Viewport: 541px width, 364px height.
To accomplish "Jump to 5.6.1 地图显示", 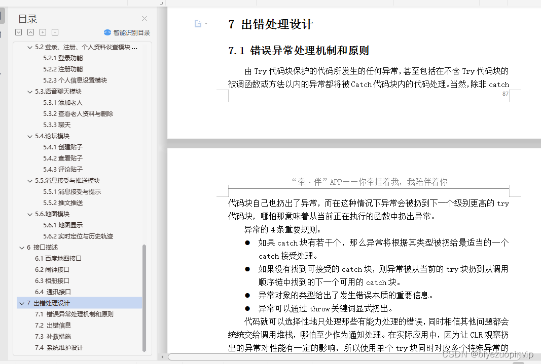I will [63, 225].
